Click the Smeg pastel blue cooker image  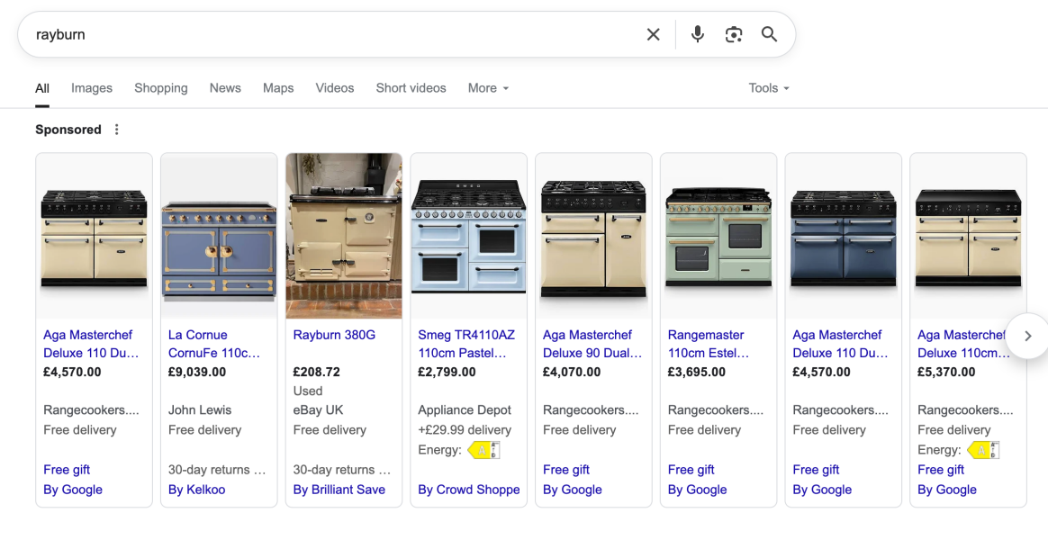468,237
